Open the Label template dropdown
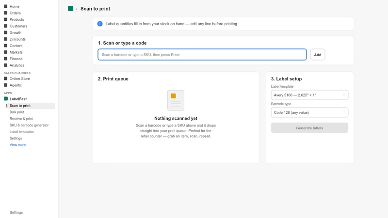 point(309,95)
